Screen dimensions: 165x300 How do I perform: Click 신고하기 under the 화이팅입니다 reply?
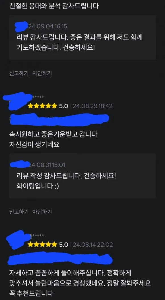click(19, 212)
